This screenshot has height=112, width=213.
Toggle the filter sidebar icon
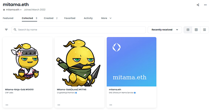(x=6, y=30)
